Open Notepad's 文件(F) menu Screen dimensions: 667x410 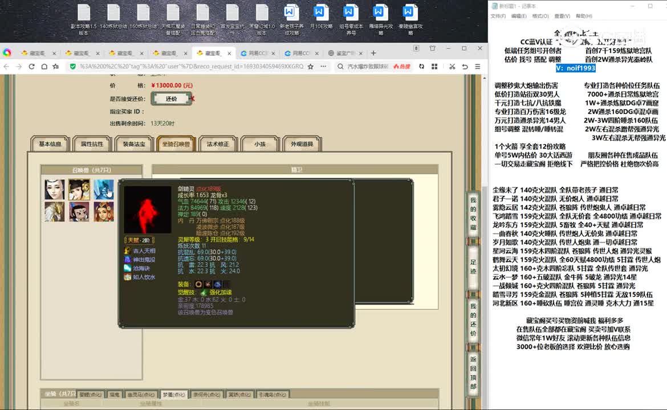(x=498, y=16)
